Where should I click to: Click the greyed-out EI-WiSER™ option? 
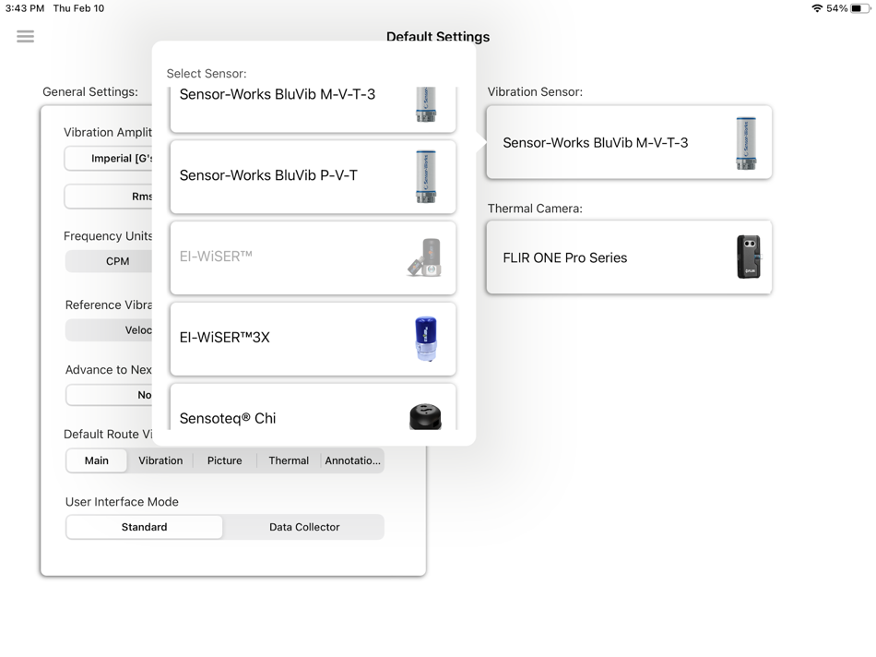coord(313,257)
